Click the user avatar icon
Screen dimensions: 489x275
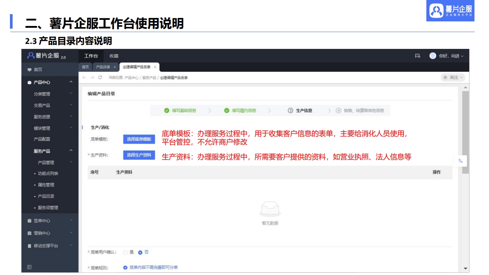click(433, 56)
